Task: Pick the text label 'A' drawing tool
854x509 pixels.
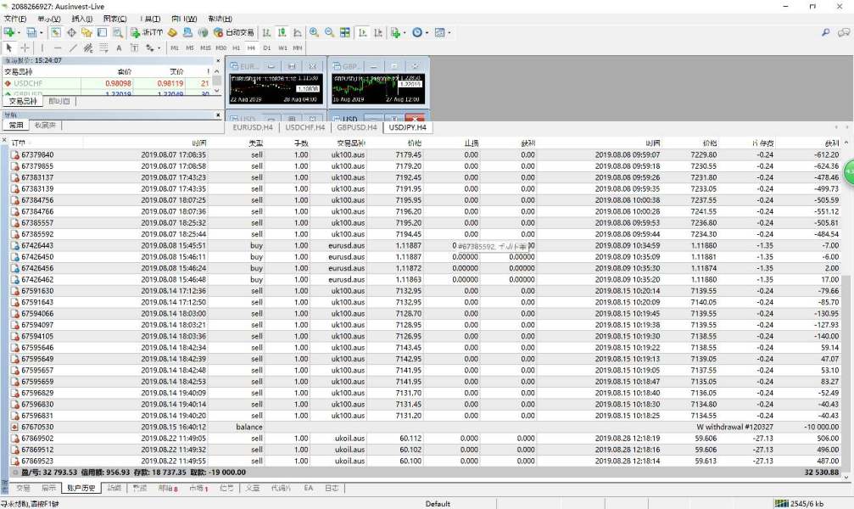Action: pos(120,48)
